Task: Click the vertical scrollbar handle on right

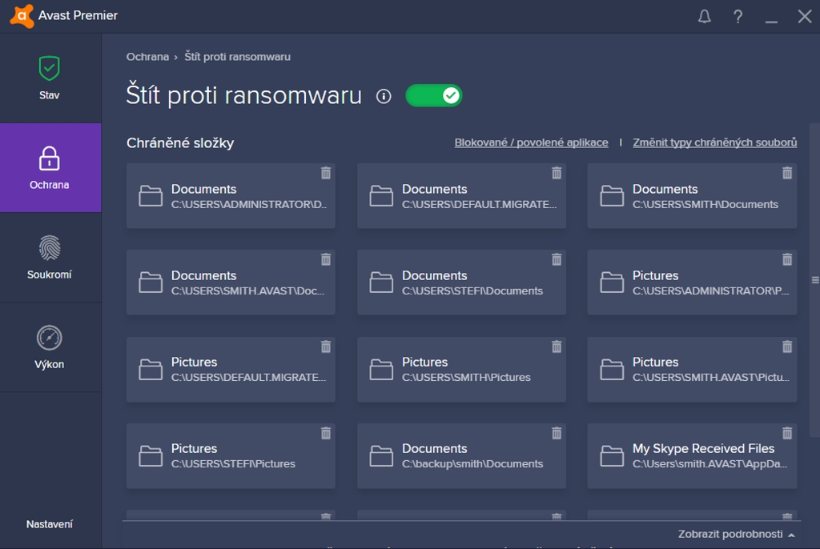Action: pyautogui.click(x=814, y=280)
